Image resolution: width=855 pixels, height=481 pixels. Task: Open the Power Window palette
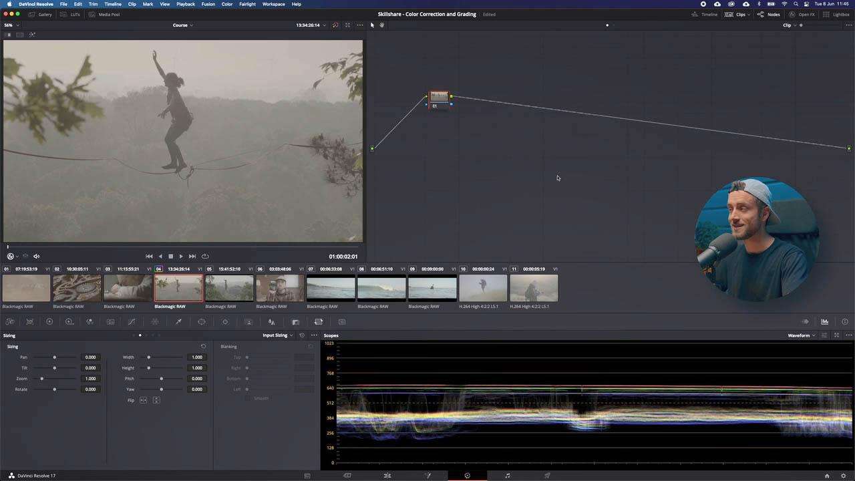pyautogui.click(x=202, y=322)
